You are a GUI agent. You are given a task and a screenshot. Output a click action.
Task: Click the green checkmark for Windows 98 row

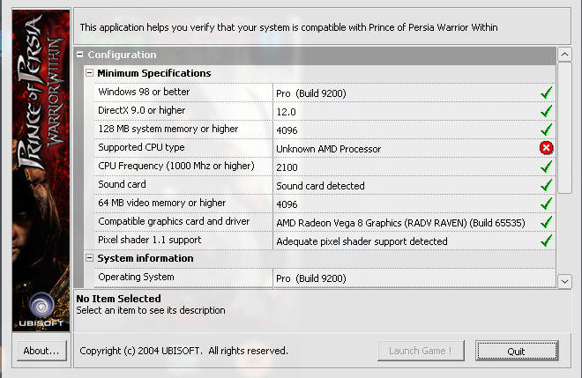tap(547, 93)
